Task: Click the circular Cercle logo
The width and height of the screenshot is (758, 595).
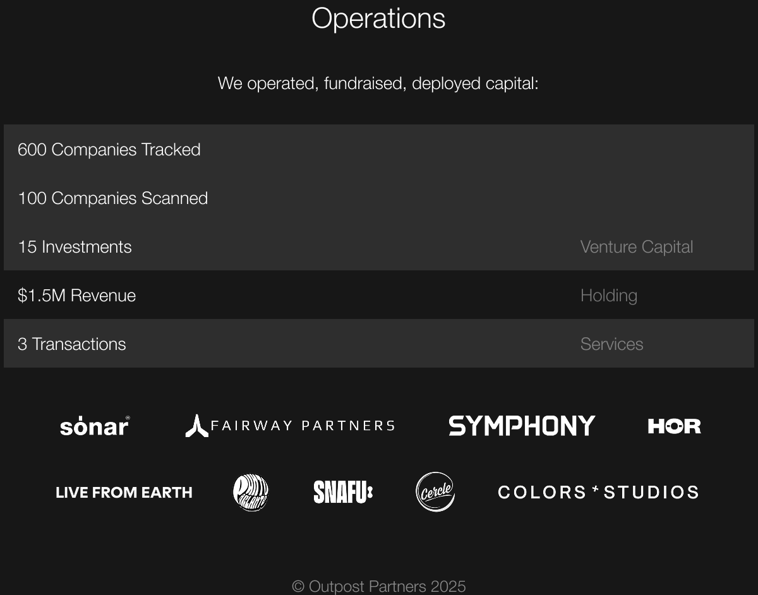Action: pyautogui.click(x=435, y=492)
